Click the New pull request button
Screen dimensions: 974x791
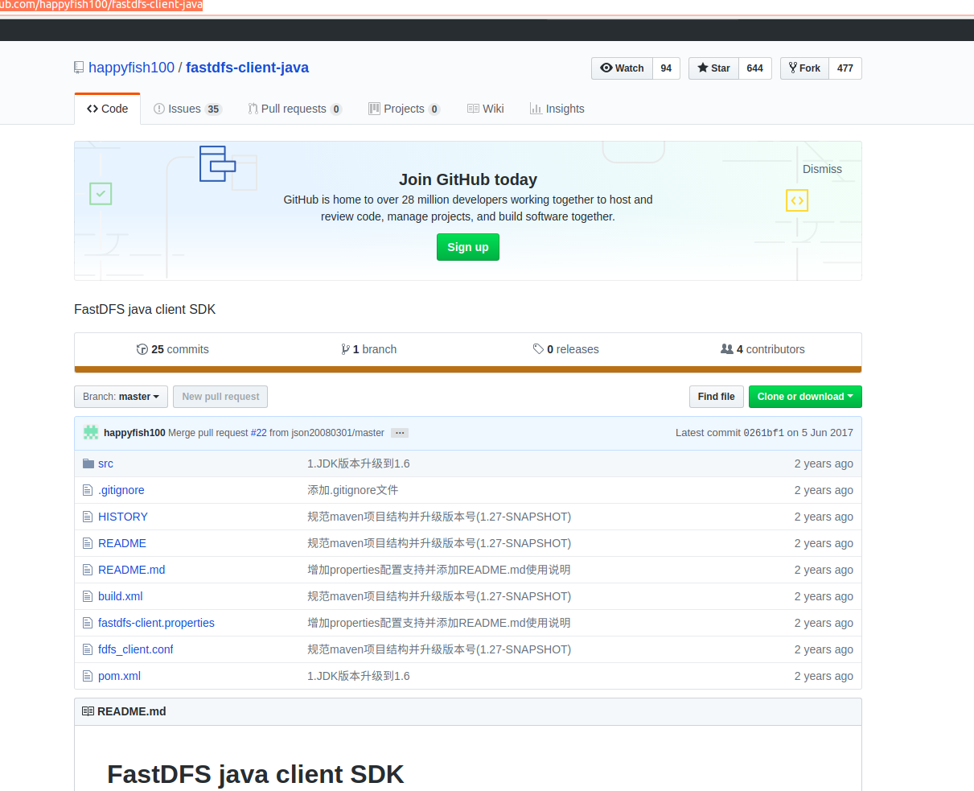(220, 397)
